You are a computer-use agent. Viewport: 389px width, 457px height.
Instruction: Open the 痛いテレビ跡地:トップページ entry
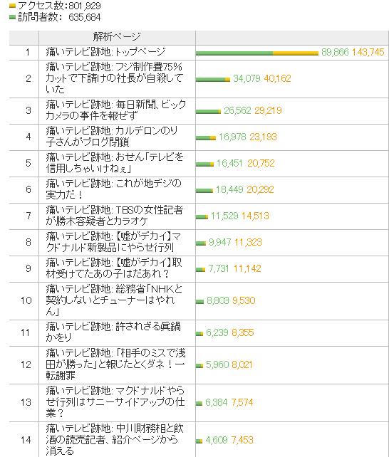pos(106,52)
